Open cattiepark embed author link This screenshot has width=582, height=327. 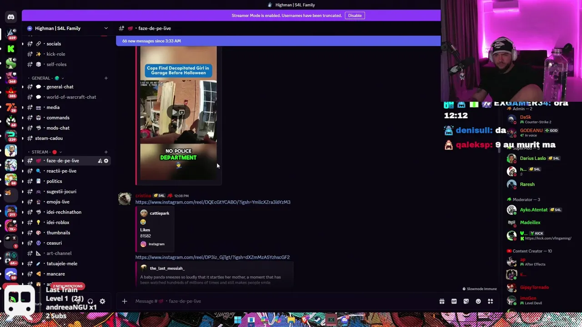pos(160,213)
